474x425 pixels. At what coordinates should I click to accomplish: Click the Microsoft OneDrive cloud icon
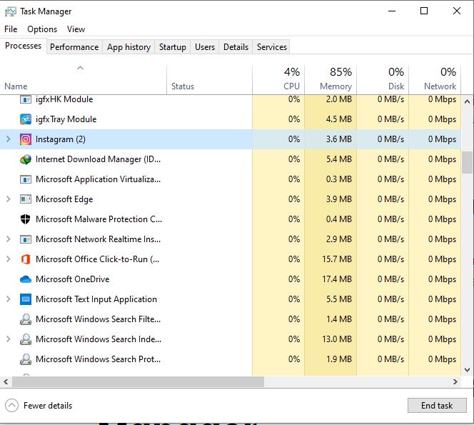click(26, 279)
